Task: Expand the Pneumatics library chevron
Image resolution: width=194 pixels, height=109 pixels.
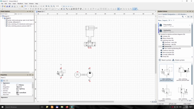Action: 190,25
